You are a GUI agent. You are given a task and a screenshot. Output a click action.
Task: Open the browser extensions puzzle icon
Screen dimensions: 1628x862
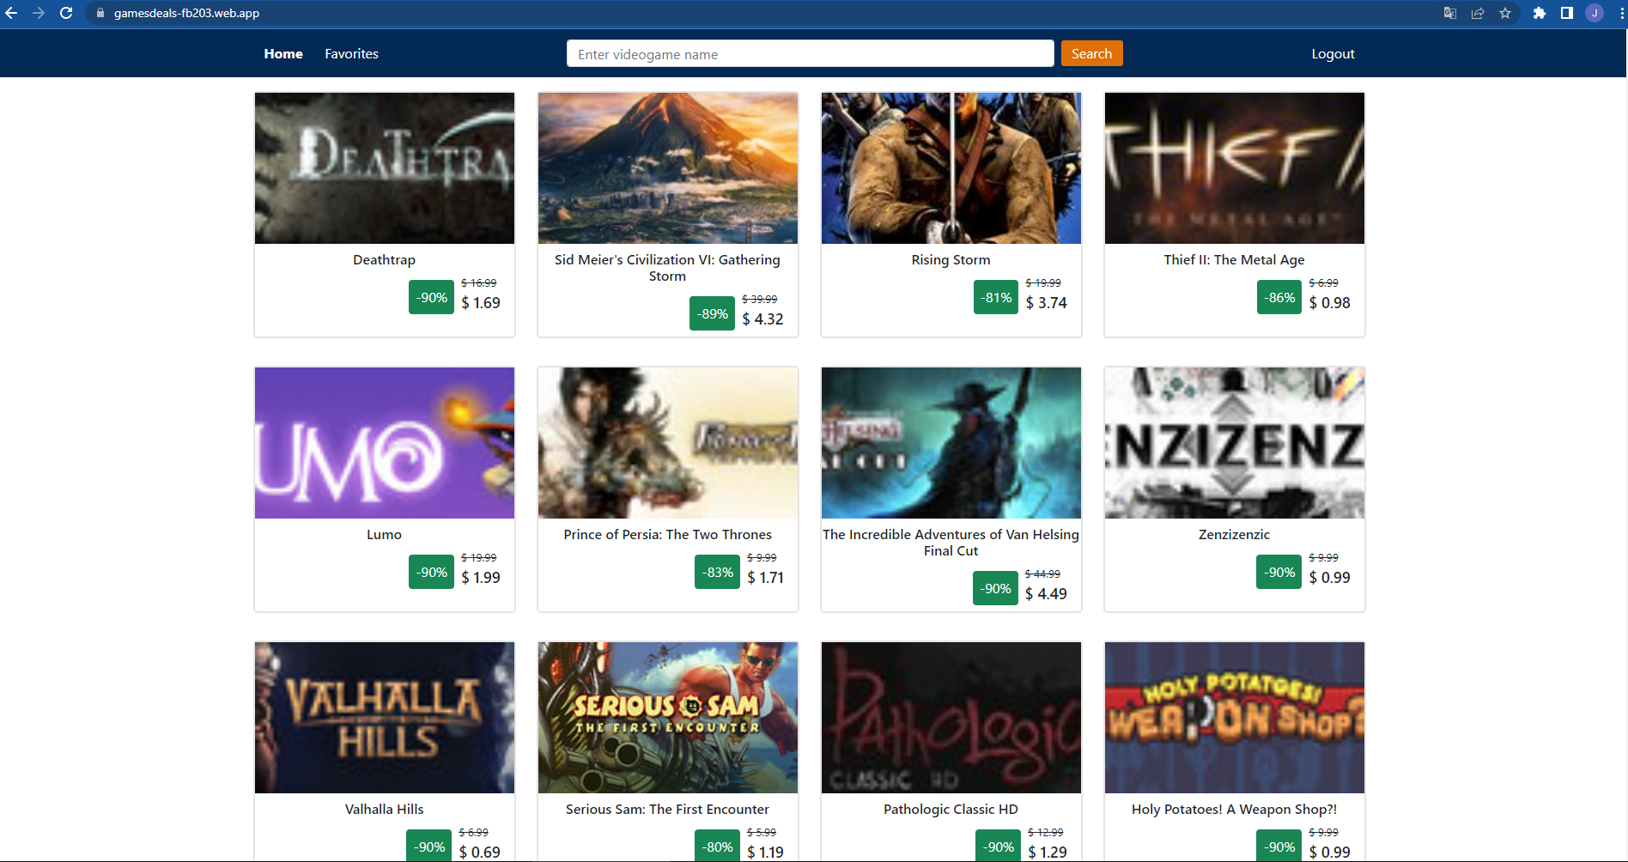[x=1540, y=13]
